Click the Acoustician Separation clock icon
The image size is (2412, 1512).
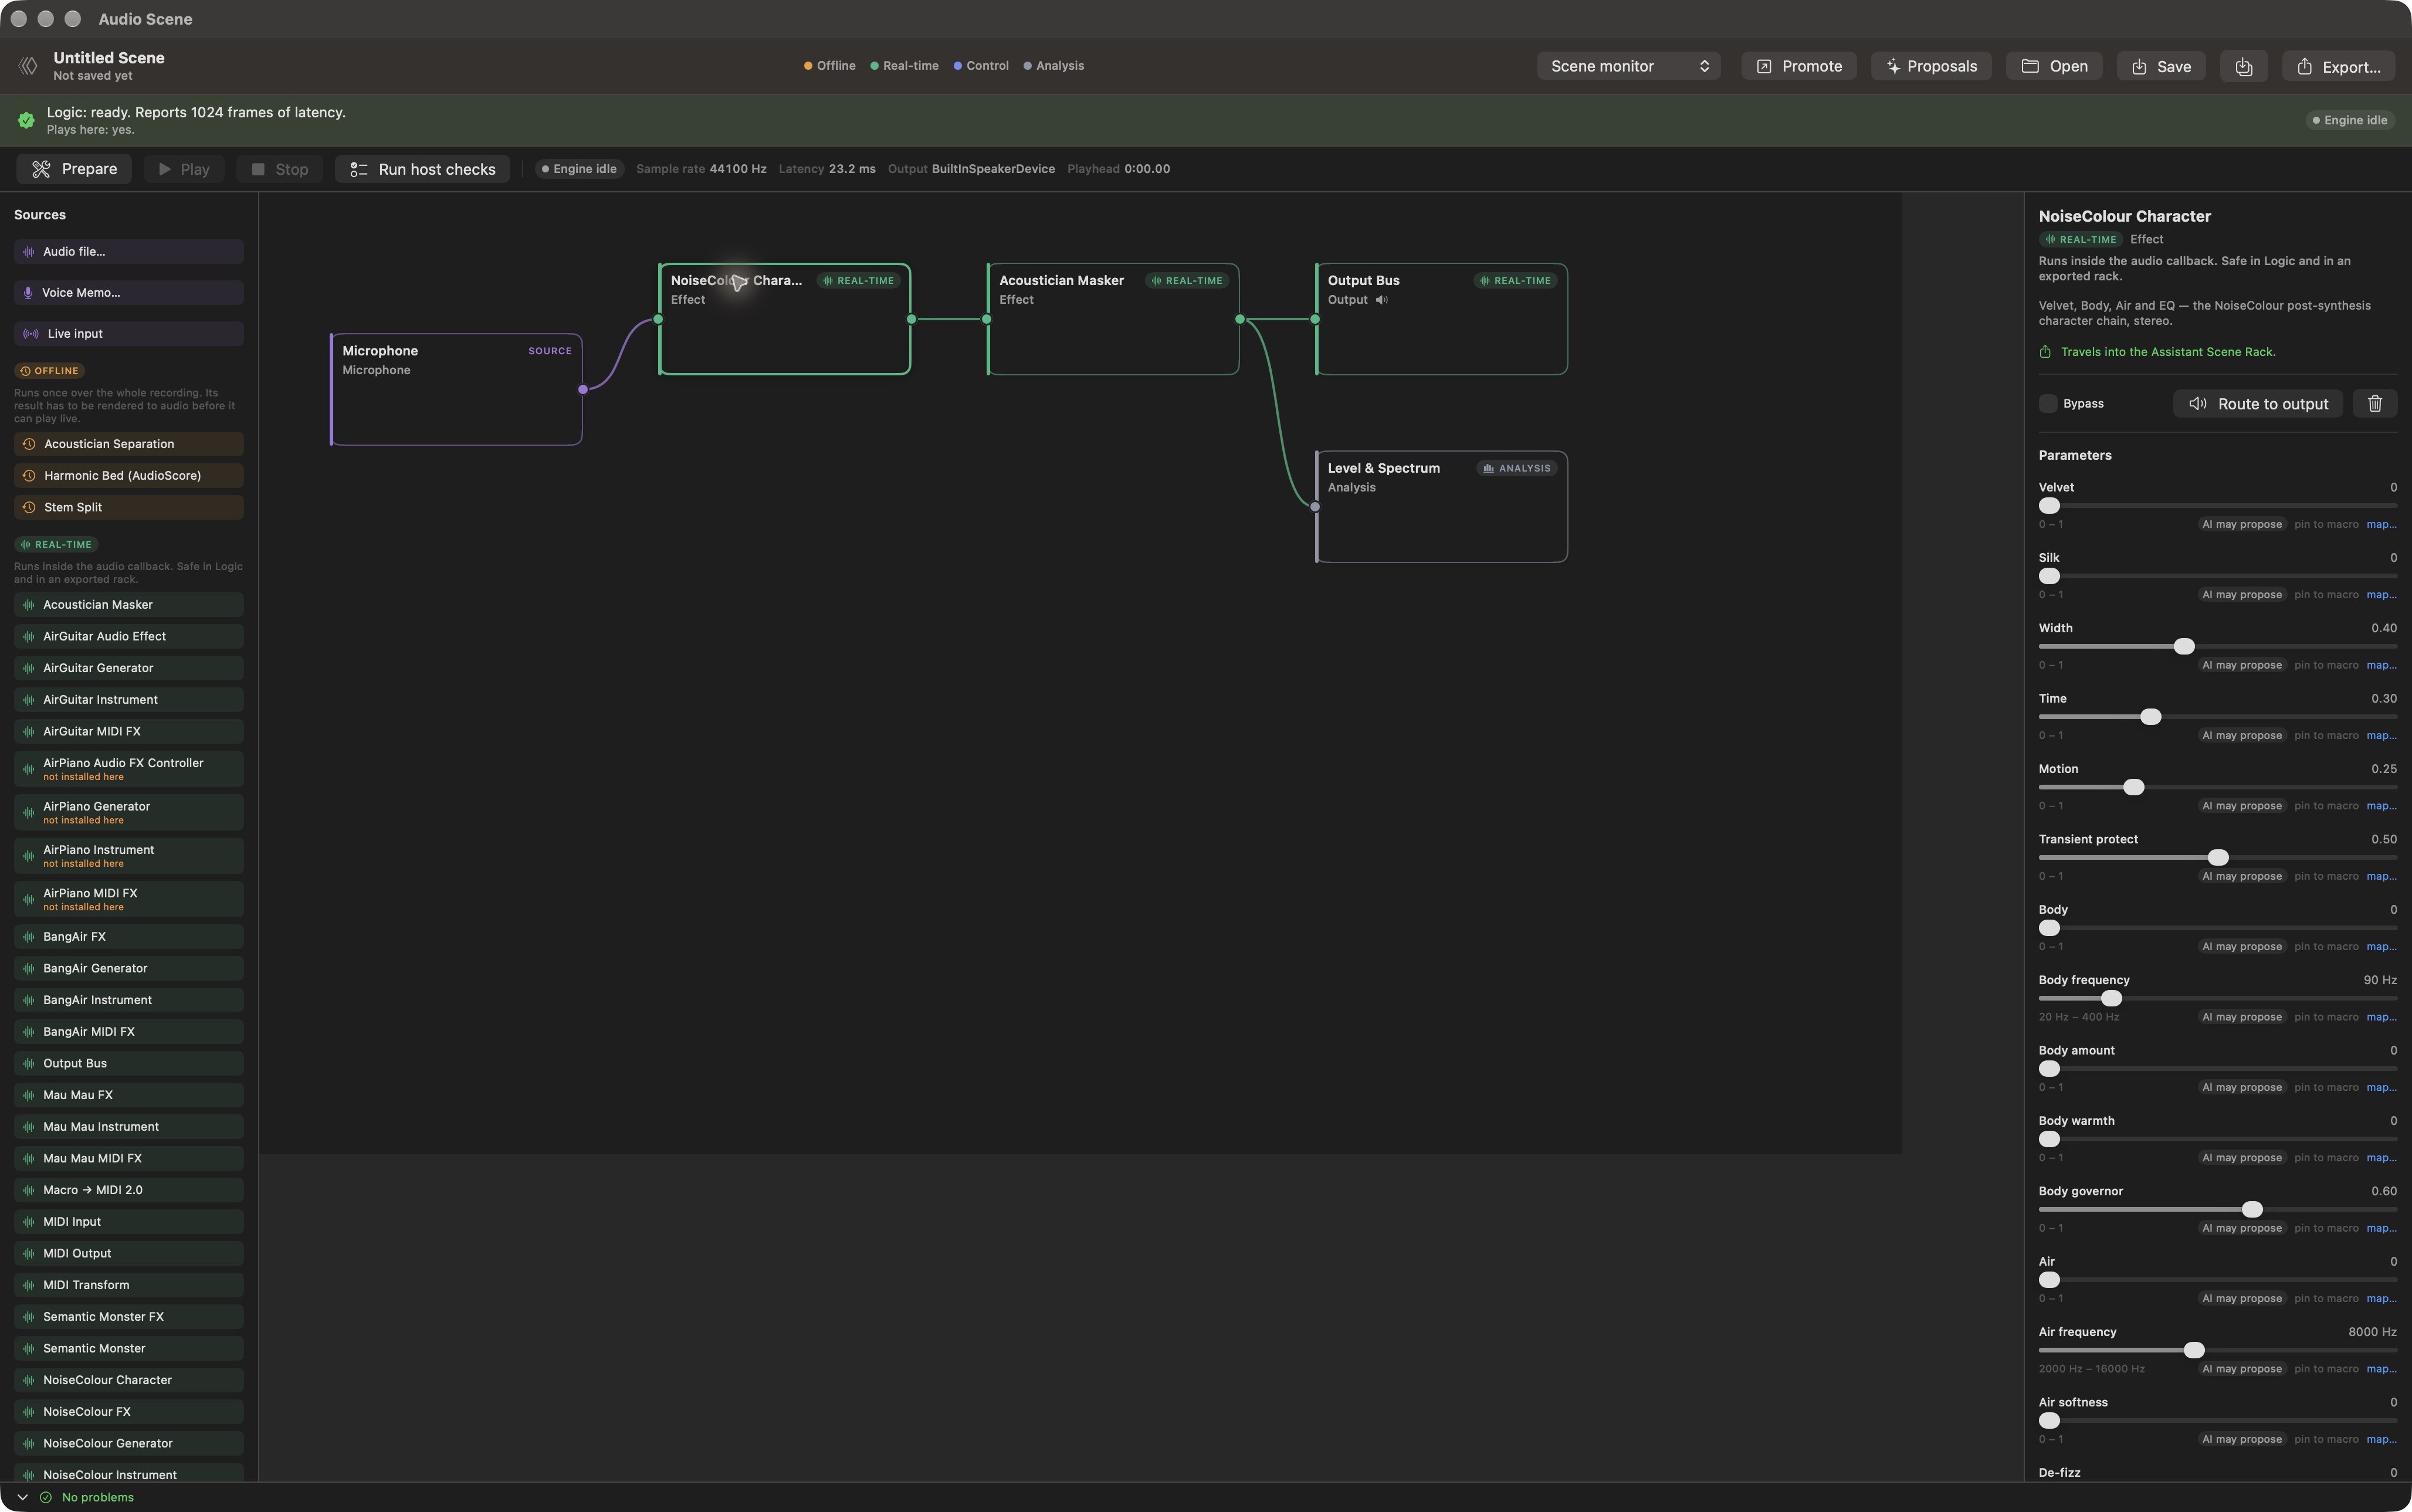(29, 444)
